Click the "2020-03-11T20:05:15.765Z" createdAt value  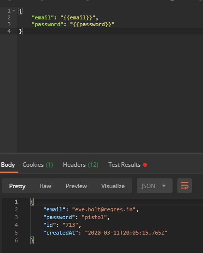pyautogui.click(x=126, y=233)
